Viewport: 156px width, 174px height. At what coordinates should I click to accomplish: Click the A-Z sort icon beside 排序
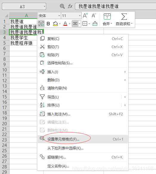[x=42, y=105]
